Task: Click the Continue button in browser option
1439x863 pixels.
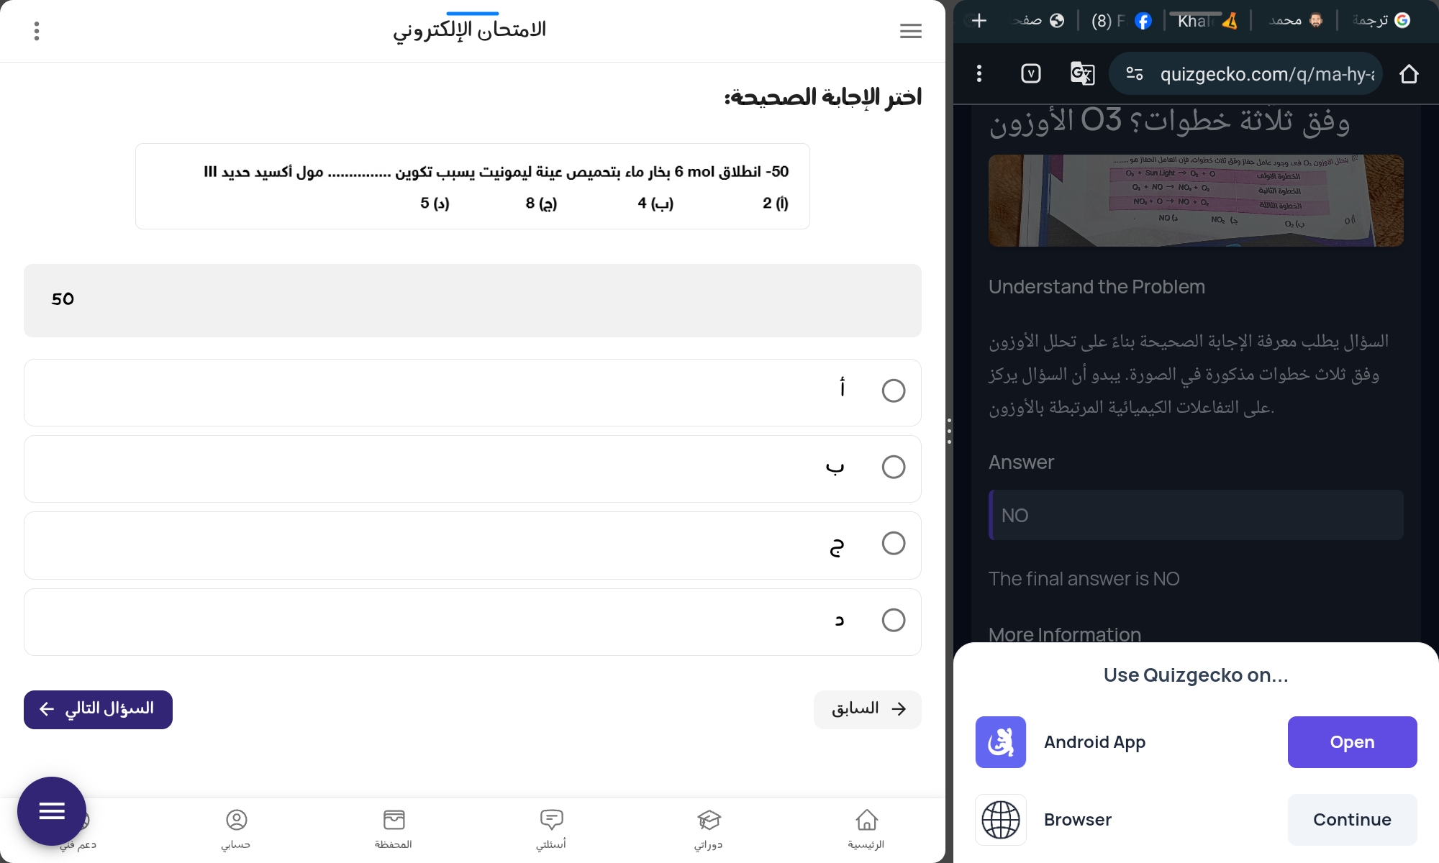Action: (x=1352, y=819)
